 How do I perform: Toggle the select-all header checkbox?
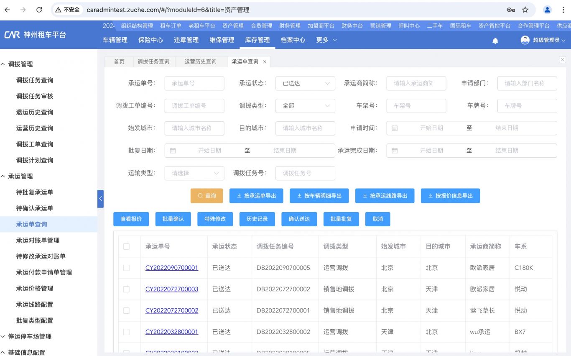(126, 247)
